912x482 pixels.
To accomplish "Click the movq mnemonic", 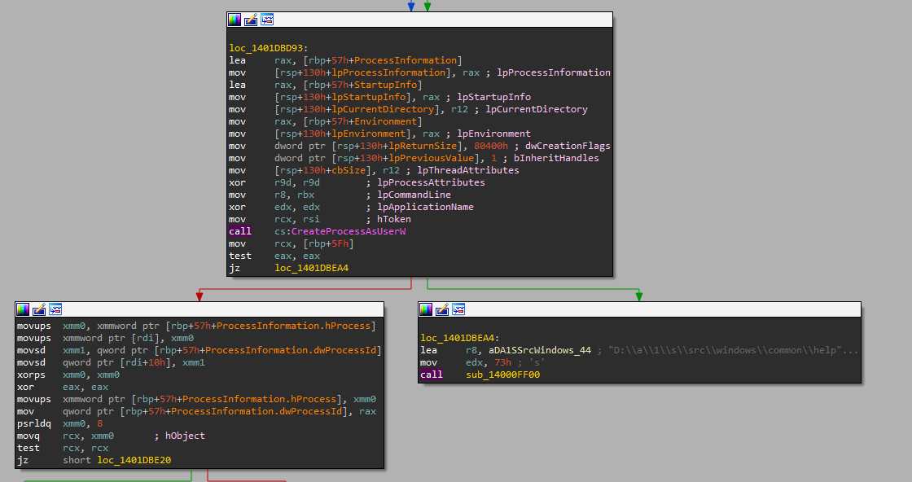I will (28, 436).
